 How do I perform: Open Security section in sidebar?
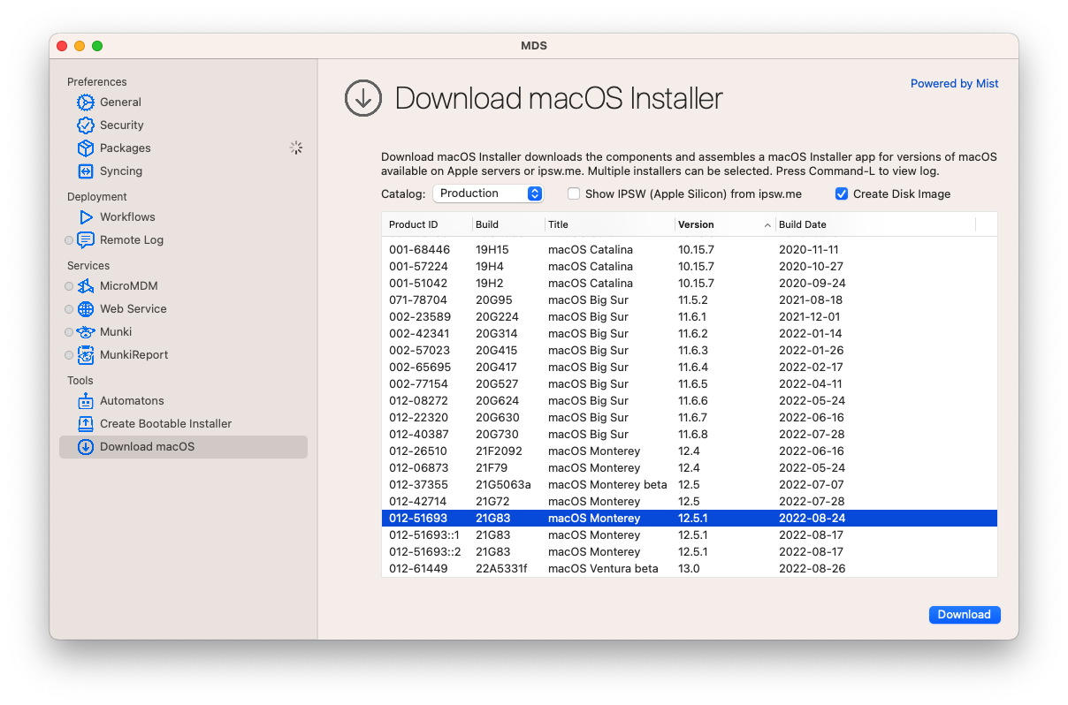(183, 125)
